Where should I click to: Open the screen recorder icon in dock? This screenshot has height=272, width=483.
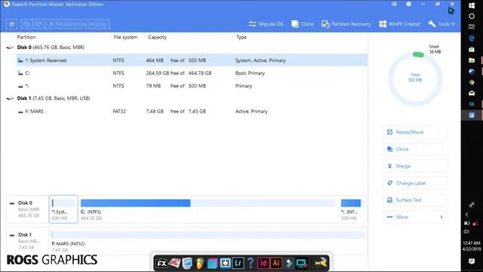[301, 264]
